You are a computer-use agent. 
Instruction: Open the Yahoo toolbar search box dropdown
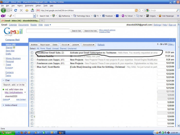point(34,16)
